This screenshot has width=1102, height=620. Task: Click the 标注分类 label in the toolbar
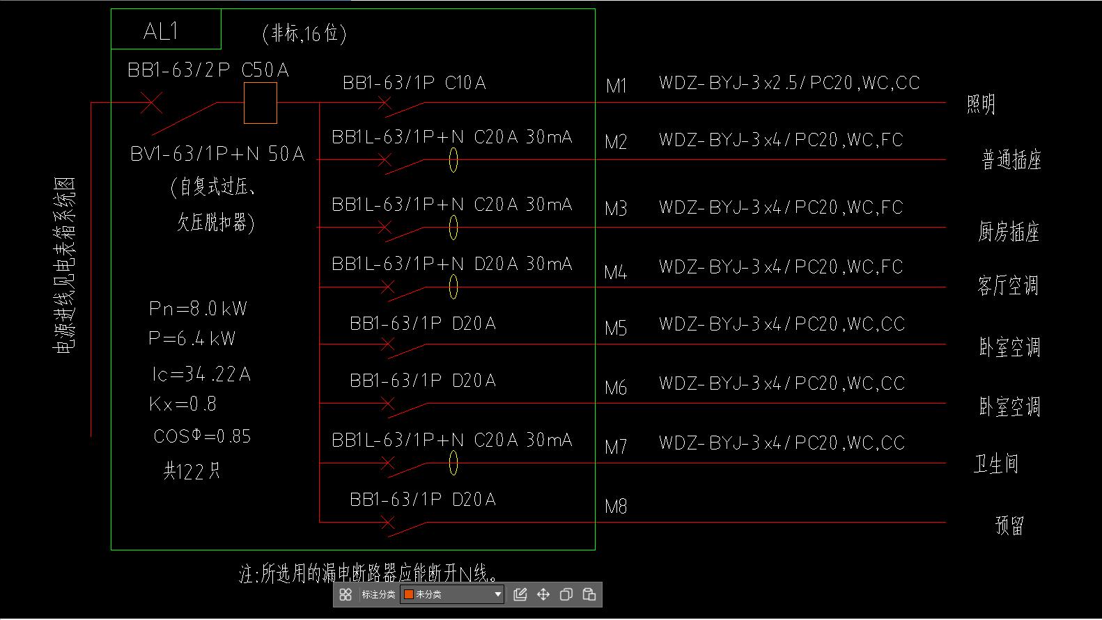378,594
